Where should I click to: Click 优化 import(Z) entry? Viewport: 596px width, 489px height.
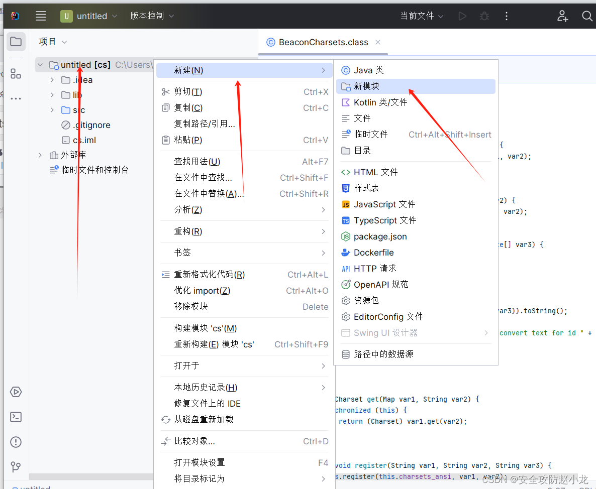pyautogui.click(x=244, y=291)
